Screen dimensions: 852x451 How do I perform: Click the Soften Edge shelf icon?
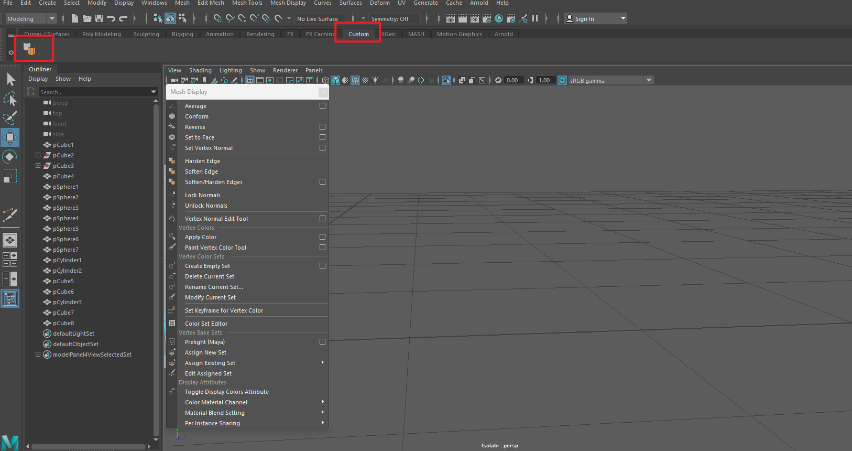point(30,49)
